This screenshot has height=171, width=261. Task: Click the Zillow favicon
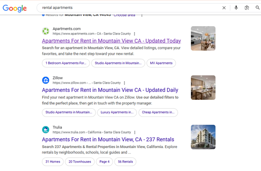46,80
